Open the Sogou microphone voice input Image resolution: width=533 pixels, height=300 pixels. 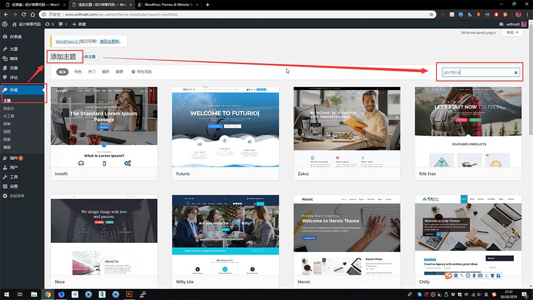point(474,275)
